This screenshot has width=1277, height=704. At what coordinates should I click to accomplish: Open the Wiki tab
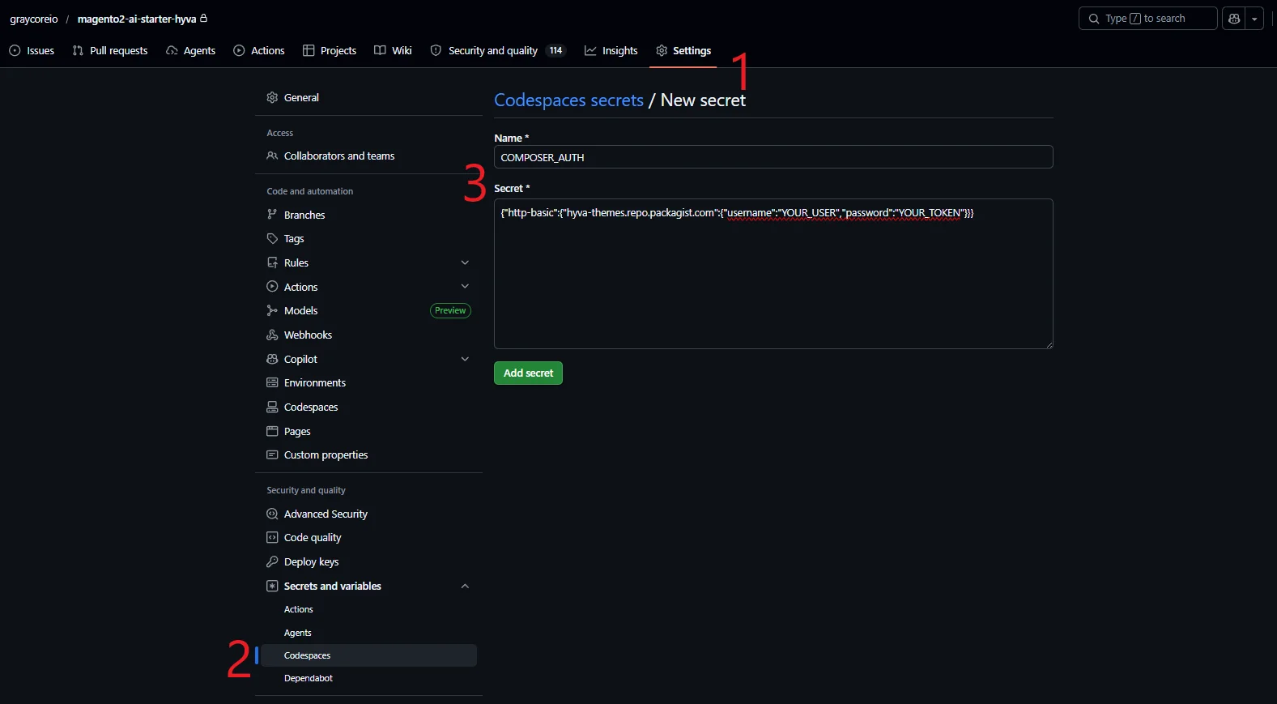coord(393,50)
